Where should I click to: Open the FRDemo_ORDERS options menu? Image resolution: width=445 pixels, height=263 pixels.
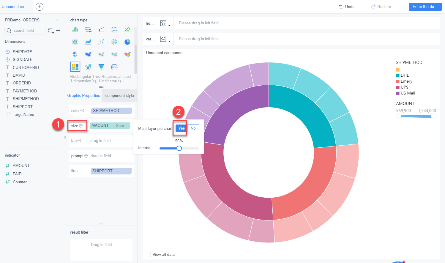(x=58, y=19)
